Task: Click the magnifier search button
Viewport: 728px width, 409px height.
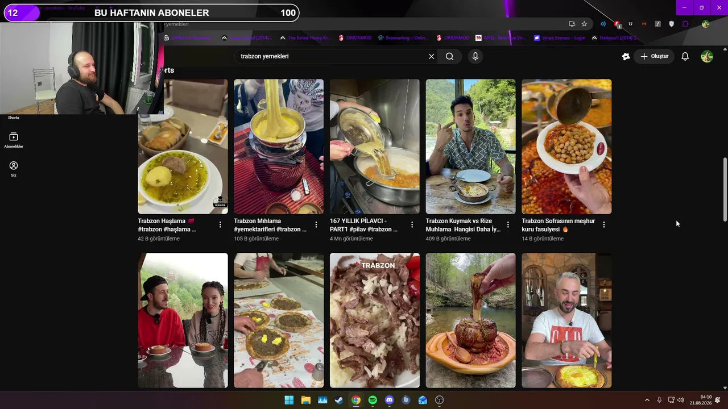Action: [x=449, y=56]
